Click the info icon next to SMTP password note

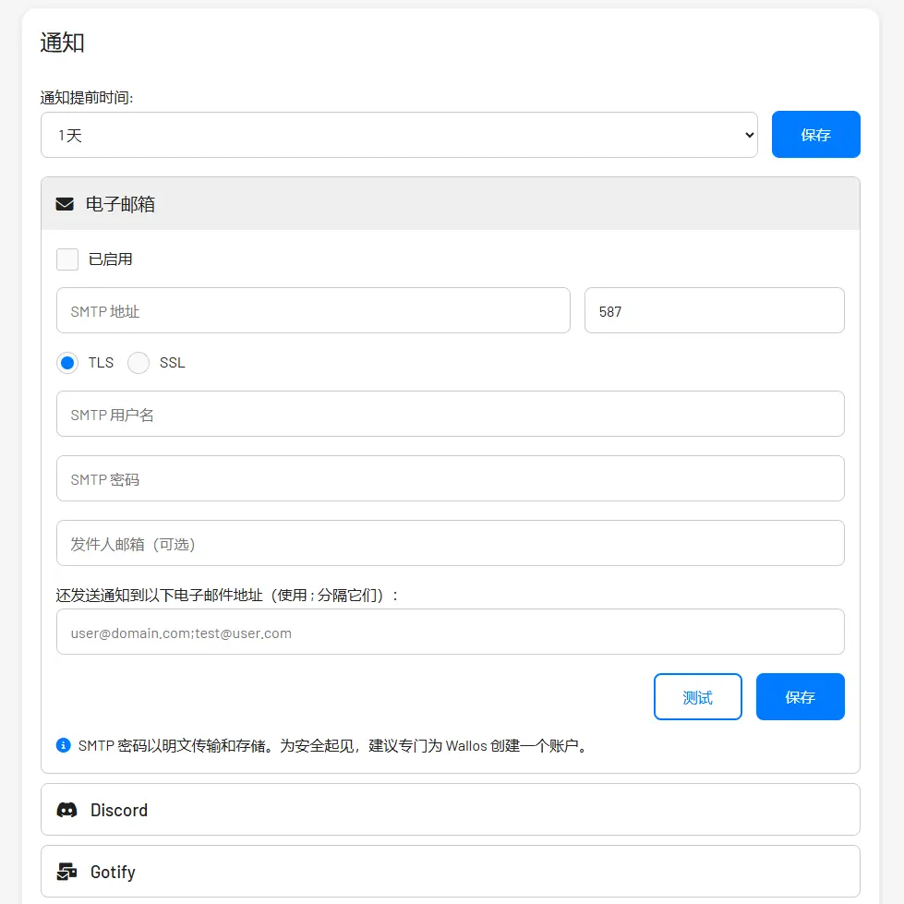64,745
